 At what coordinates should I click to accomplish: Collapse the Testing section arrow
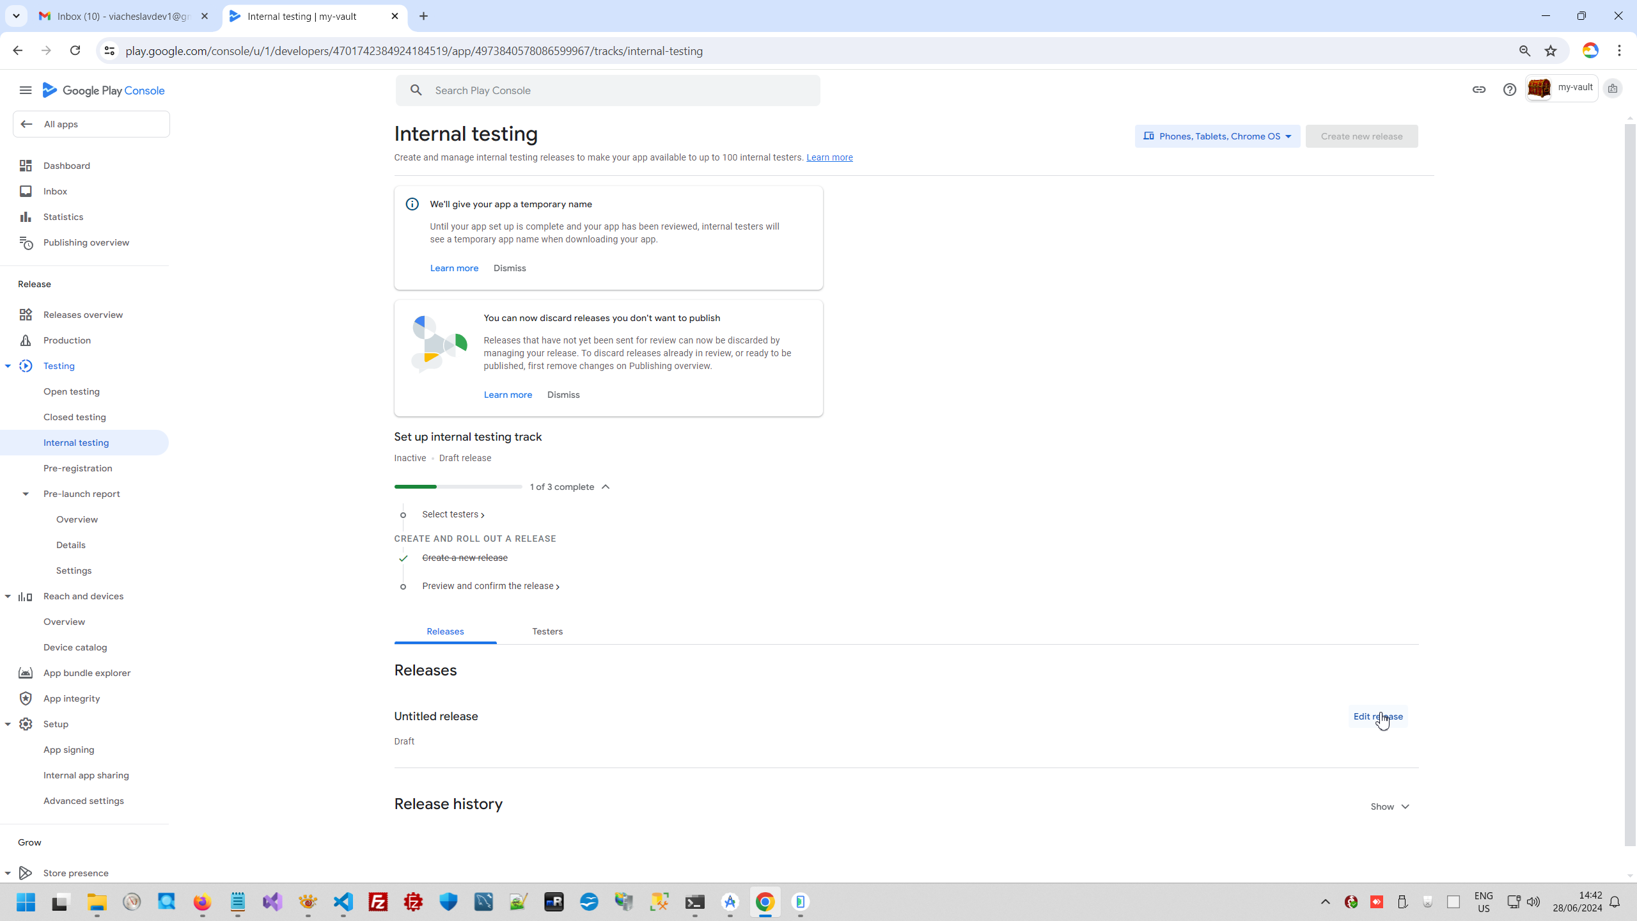point(8,366)
